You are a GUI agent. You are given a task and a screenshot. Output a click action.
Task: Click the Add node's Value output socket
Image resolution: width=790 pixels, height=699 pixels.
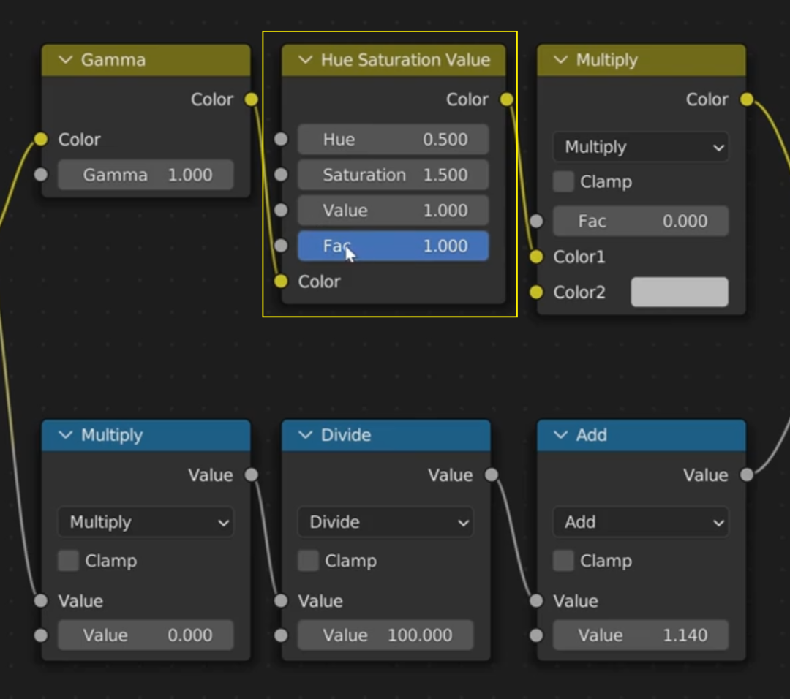coord(747,475)
